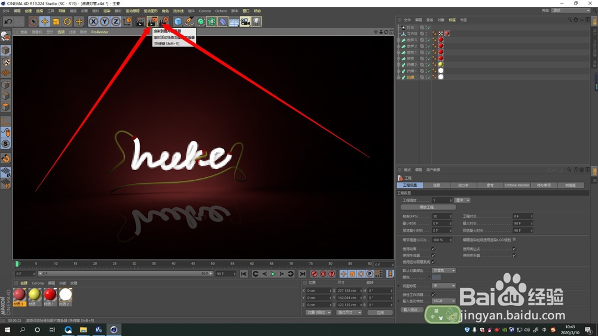
Task: Click the green Play forward button
Action: 273,273
